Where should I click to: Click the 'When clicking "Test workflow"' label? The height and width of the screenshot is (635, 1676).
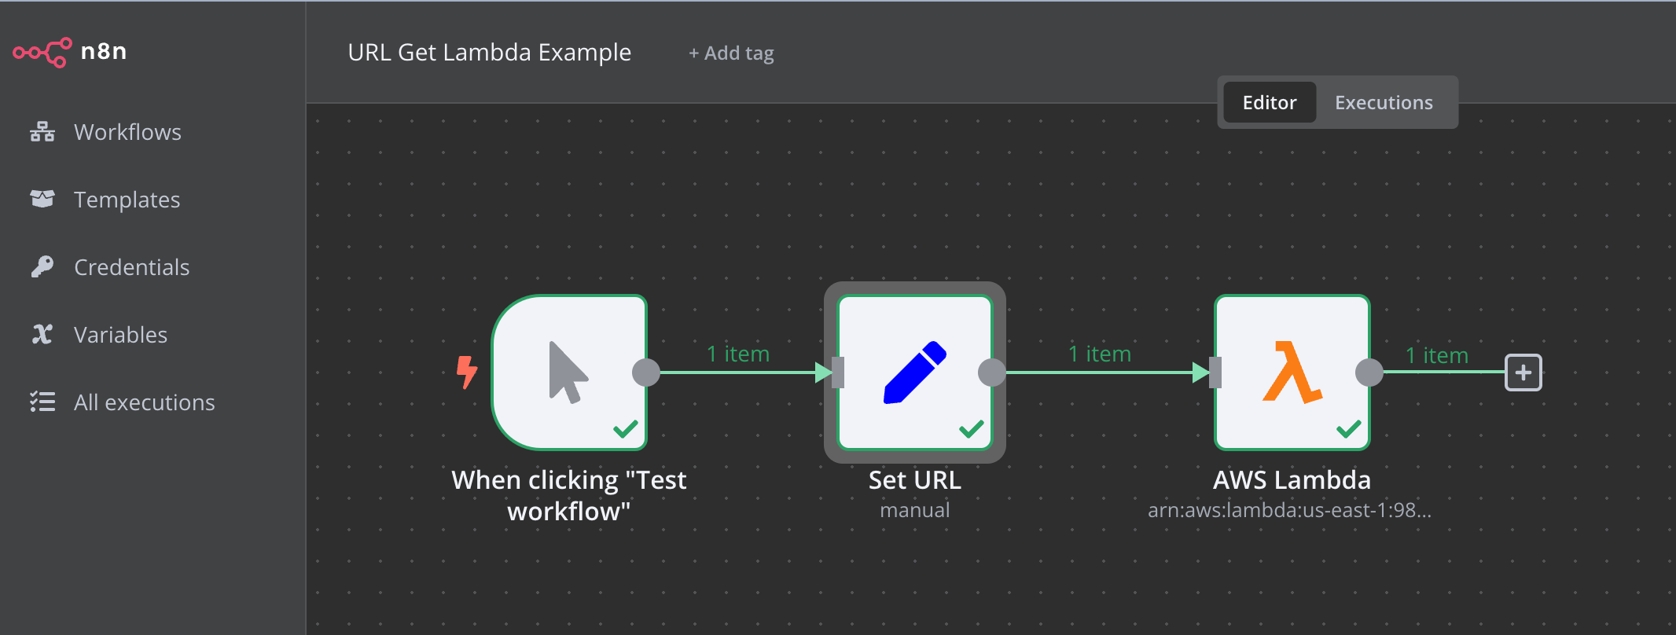pos(569,495)
